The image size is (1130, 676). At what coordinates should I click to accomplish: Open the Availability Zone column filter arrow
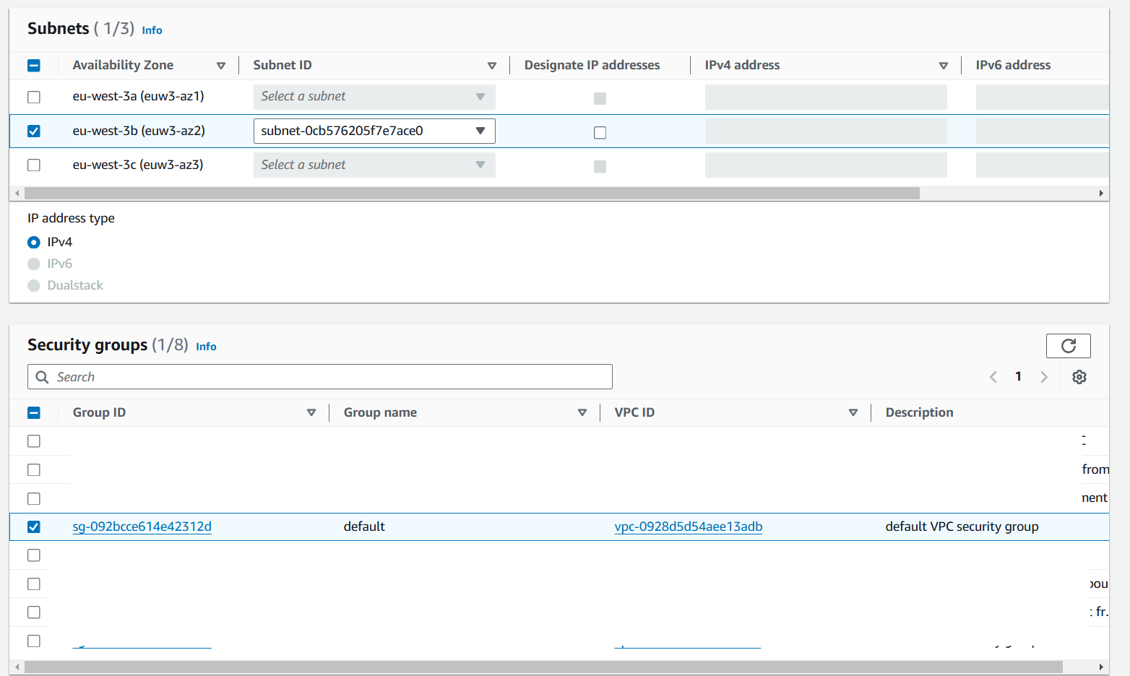pyautogui.click(x=221, y=65)
